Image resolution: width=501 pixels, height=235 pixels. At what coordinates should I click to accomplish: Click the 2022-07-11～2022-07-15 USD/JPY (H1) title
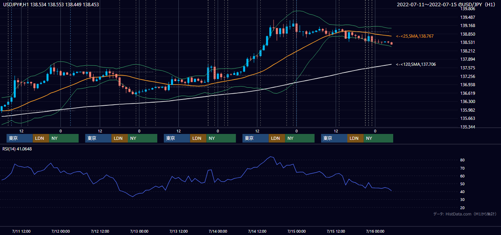[x=446, y=5]
